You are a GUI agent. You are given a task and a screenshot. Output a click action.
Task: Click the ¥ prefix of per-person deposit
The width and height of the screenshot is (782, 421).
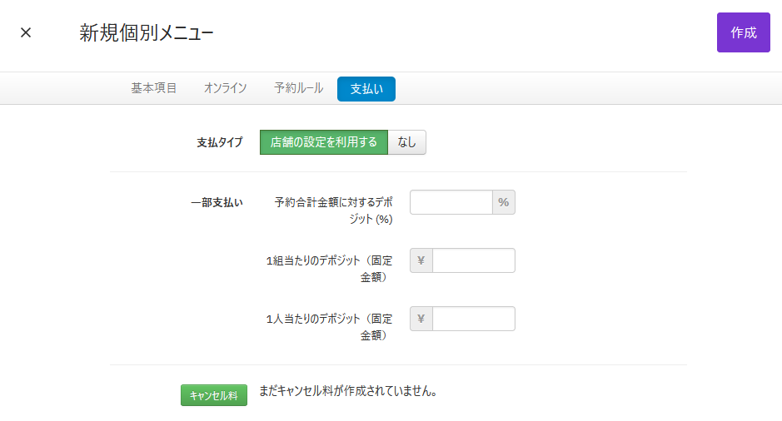pos(421,319)
